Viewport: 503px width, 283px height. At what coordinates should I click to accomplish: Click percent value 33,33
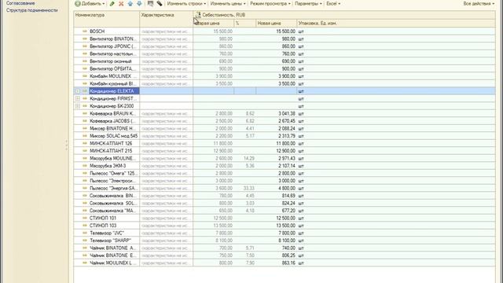coord(249,189)
